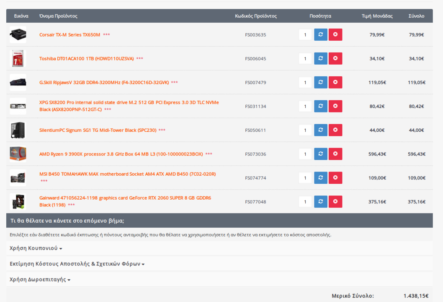Open AMD Ryzen 9 3900X processor link

121,154
